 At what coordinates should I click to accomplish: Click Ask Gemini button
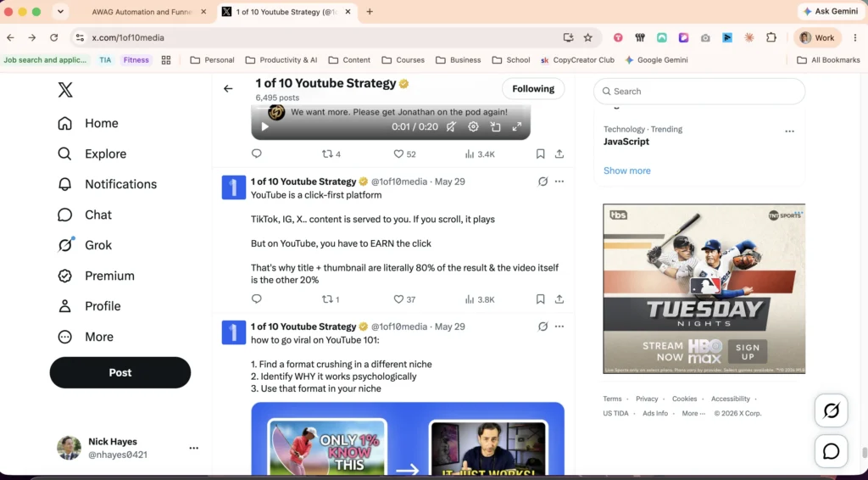831,11
